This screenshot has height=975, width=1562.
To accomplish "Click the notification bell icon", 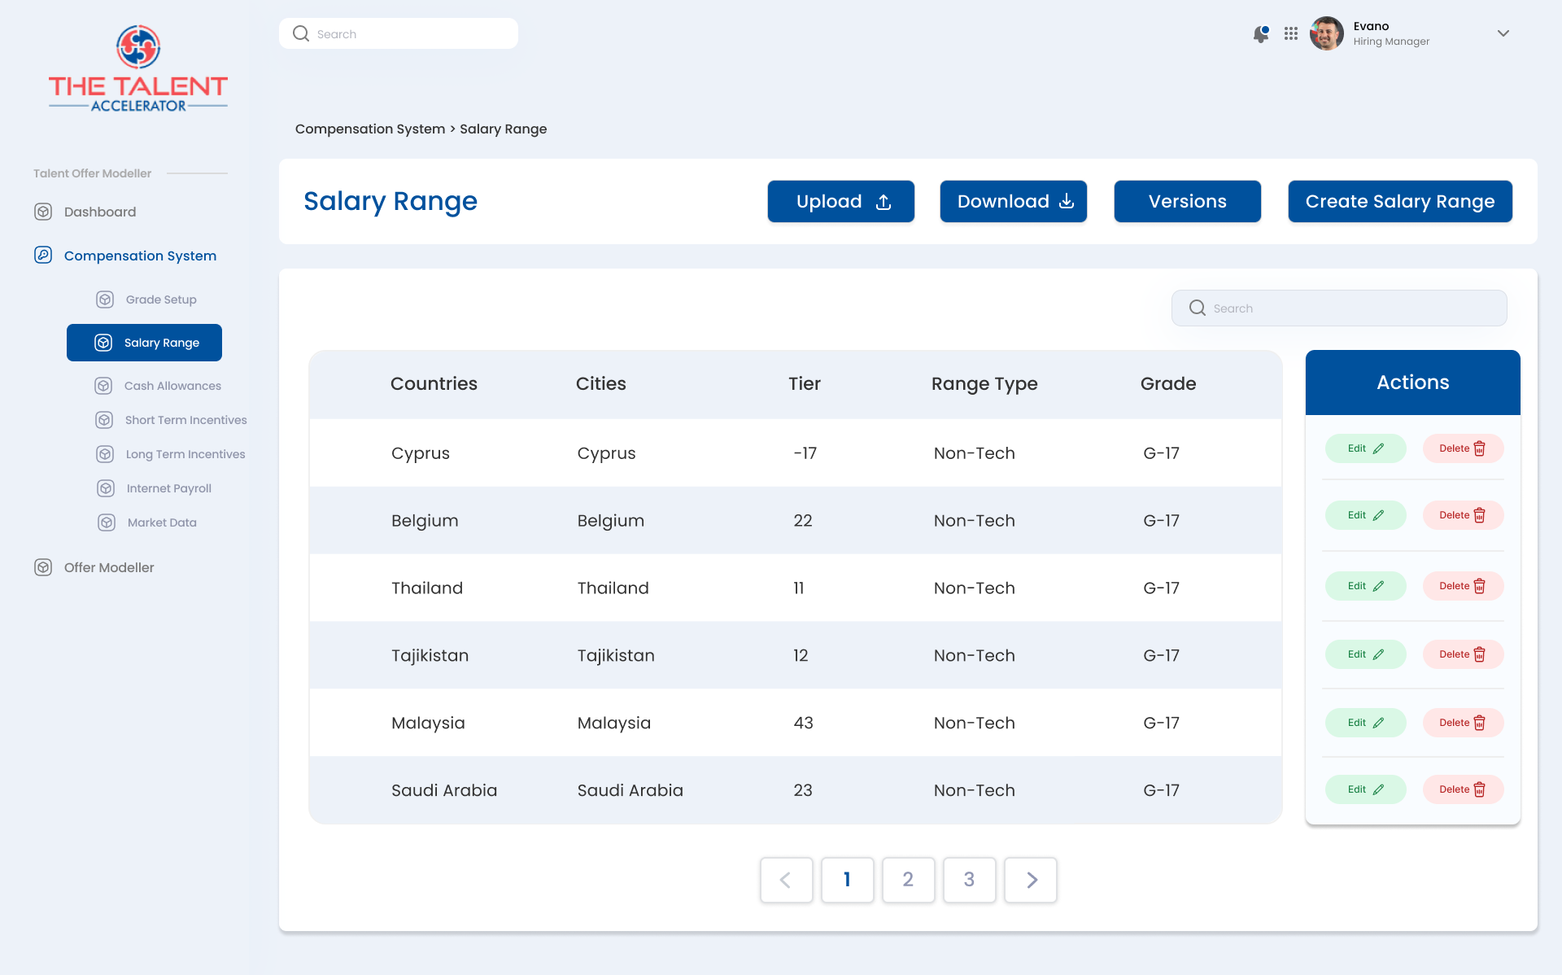I will click(x=1261, y=34).
